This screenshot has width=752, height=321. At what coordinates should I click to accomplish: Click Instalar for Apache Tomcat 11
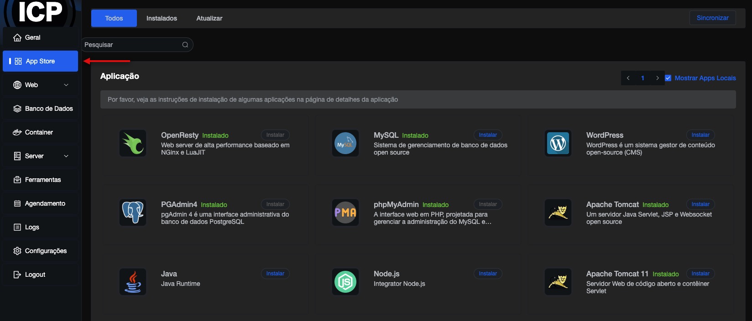(x=700, y=274)
